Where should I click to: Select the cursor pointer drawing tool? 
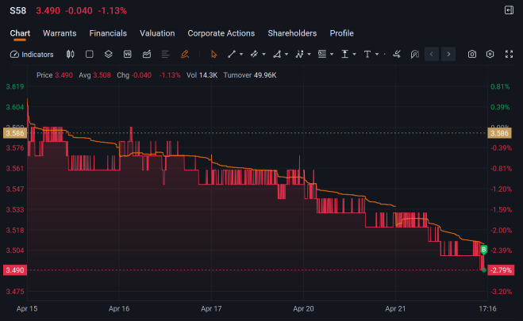213,54
